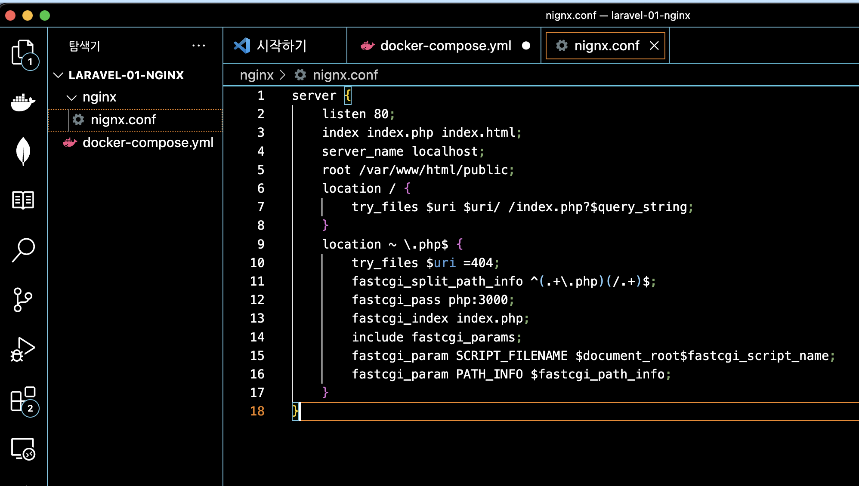Click Docker whale icon of docker-compose.yml in tree
Viewport: 859px width, 486px height.
click(x=70, y=142)
